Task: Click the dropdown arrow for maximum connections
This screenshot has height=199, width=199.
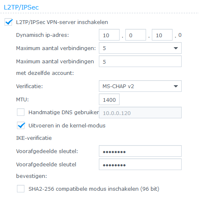Action: click(x=175, y=48)
